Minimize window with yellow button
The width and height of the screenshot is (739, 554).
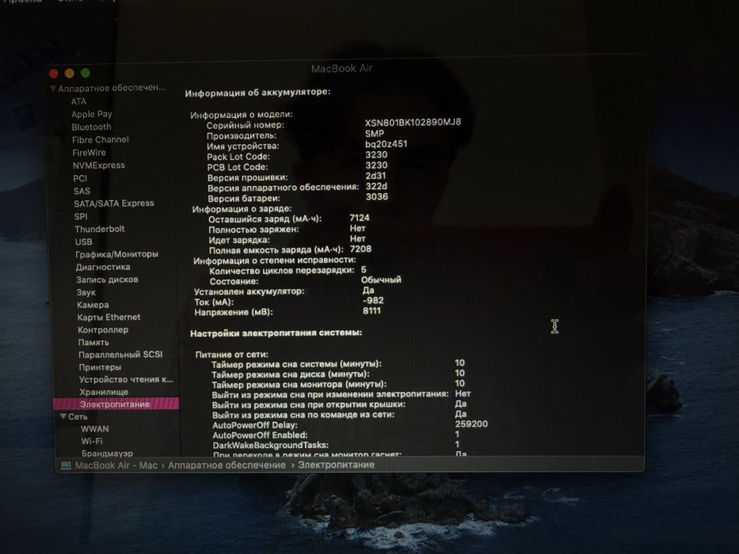pos(69,74)
